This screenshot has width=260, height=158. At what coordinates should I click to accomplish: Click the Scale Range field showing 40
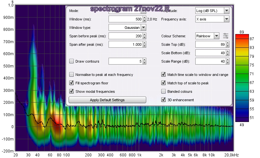pos(211,61)
